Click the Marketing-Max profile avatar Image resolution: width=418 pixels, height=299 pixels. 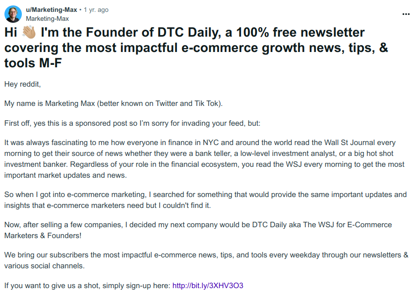click(13, 14)
